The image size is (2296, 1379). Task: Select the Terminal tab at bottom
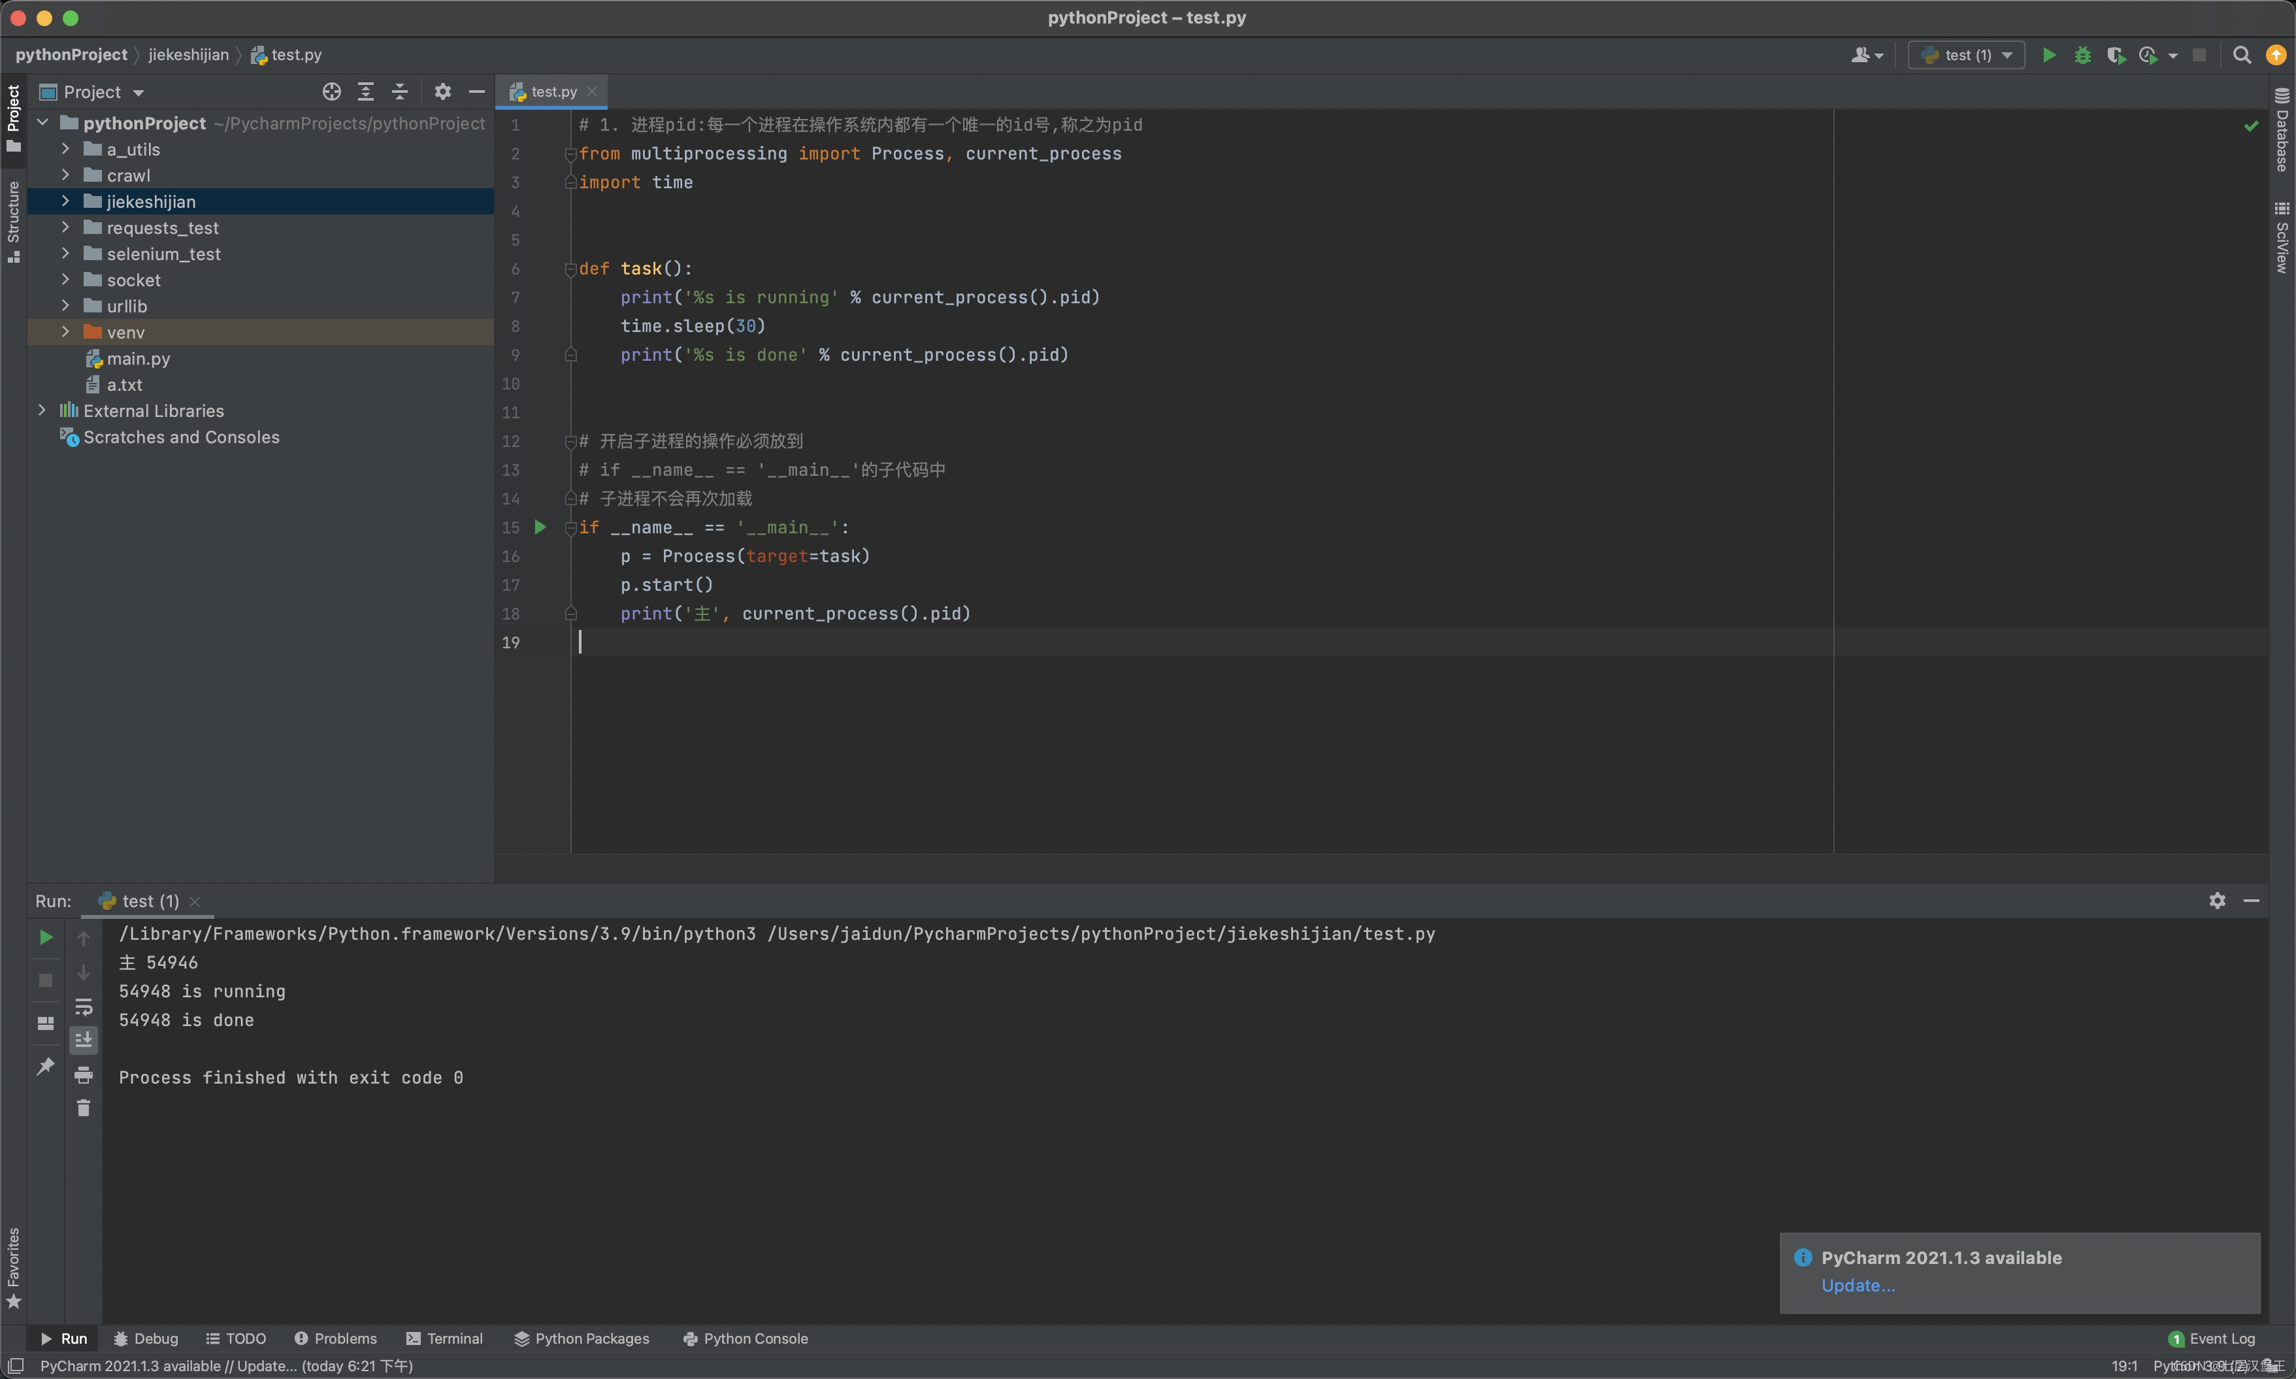[453, 1338]
